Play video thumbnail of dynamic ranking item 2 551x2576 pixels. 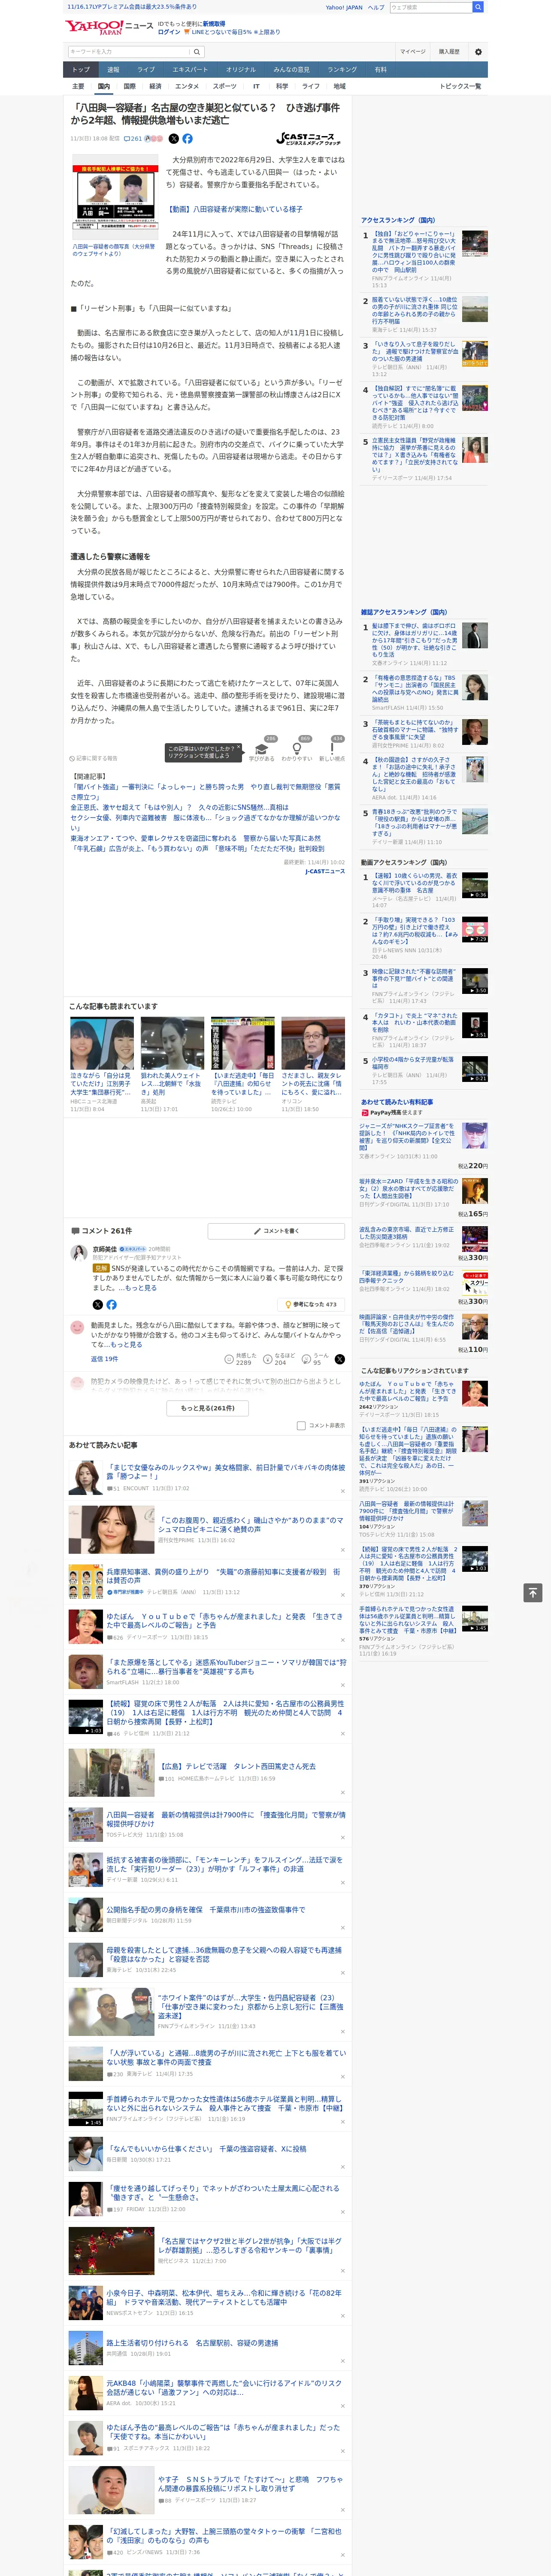pyautogui.click(x=475, y=930)
